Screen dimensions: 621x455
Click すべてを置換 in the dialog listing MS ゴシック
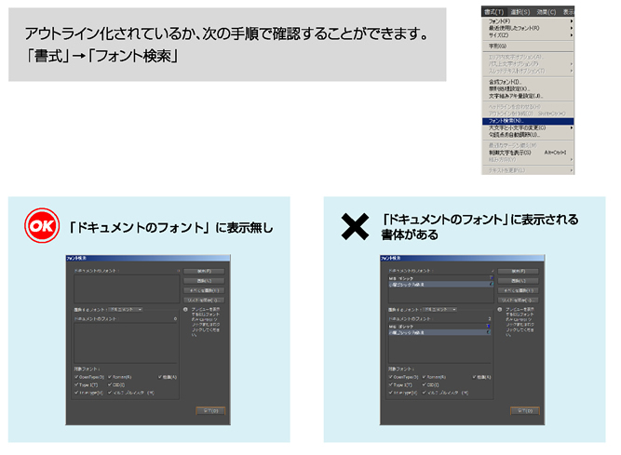517,290
